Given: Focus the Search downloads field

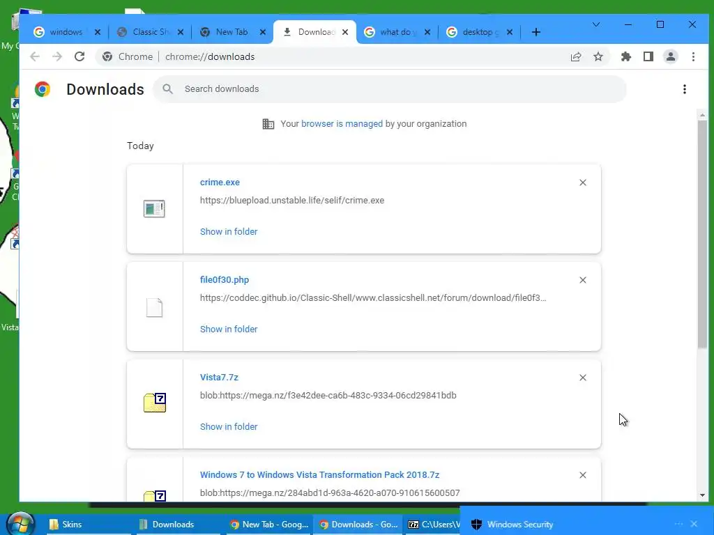Looking at the screenshot, I should 390,89.
